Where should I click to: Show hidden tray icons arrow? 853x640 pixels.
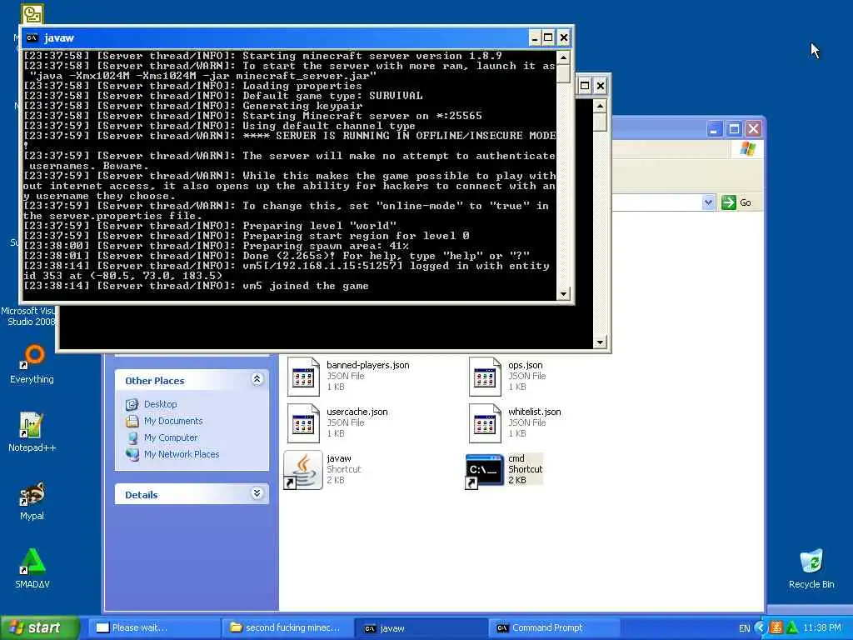pyautogui.click(x=761, y=627)
